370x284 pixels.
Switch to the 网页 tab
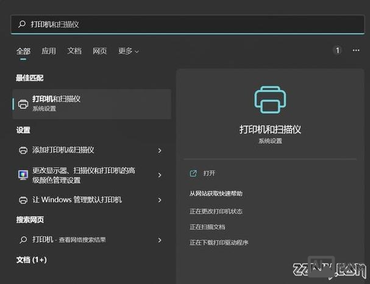click(100, 51)
